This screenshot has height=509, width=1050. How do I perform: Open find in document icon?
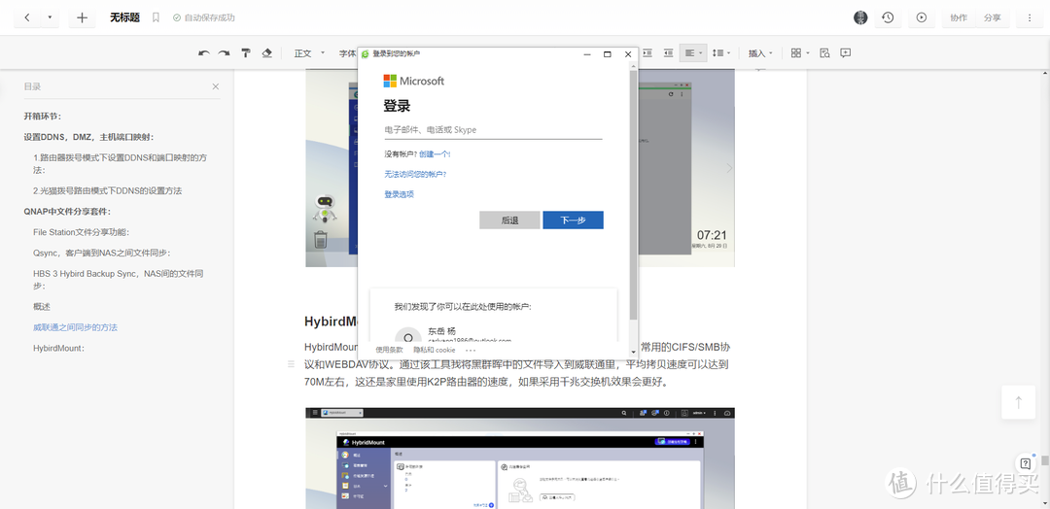pyautogui.click(x=825, y=52)
